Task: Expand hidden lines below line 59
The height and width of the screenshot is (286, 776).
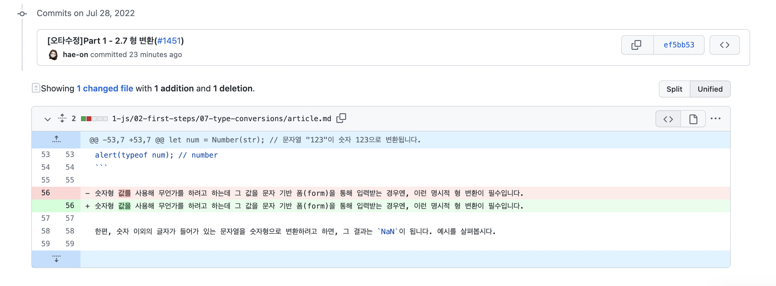Action: click(56, 259)
